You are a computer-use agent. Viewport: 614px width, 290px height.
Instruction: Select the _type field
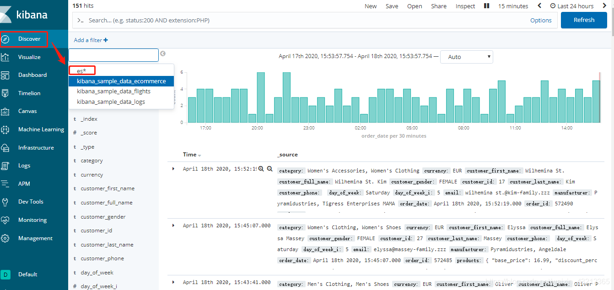click(87, 147)
